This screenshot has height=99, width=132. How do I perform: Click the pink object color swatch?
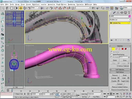tap(130, 16)
